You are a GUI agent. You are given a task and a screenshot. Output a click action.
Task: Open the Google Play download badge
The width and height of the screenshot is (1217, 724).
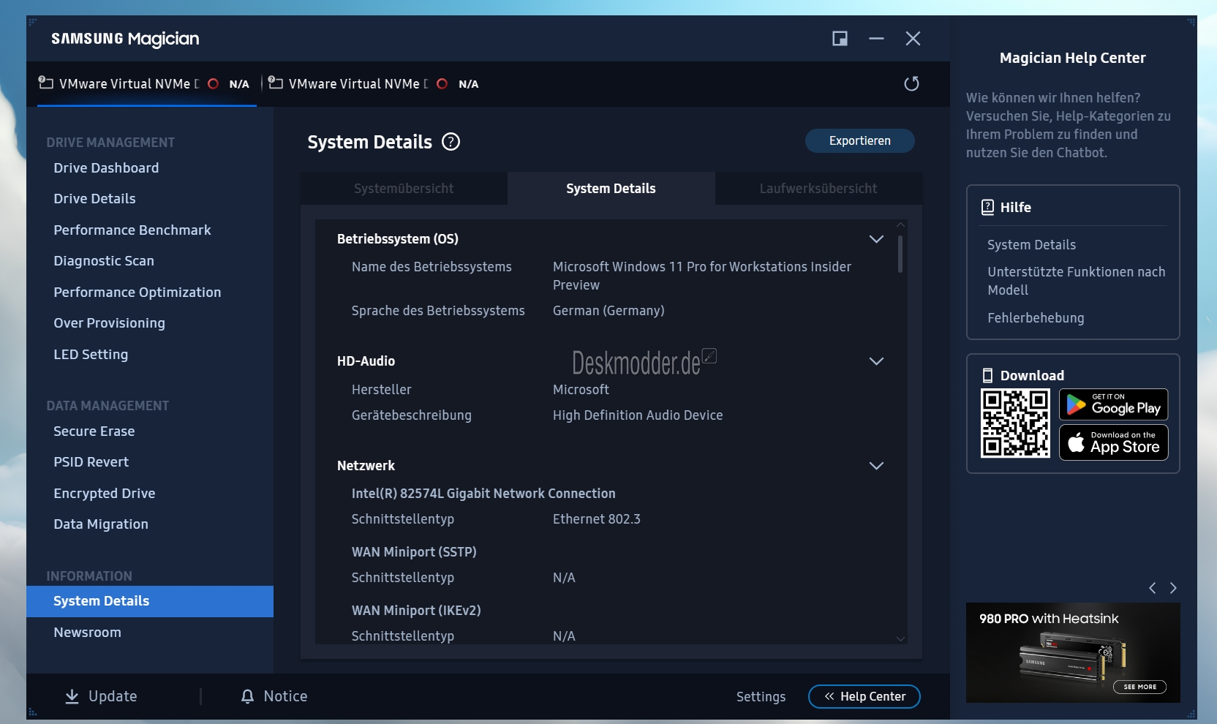[1113, 404]
